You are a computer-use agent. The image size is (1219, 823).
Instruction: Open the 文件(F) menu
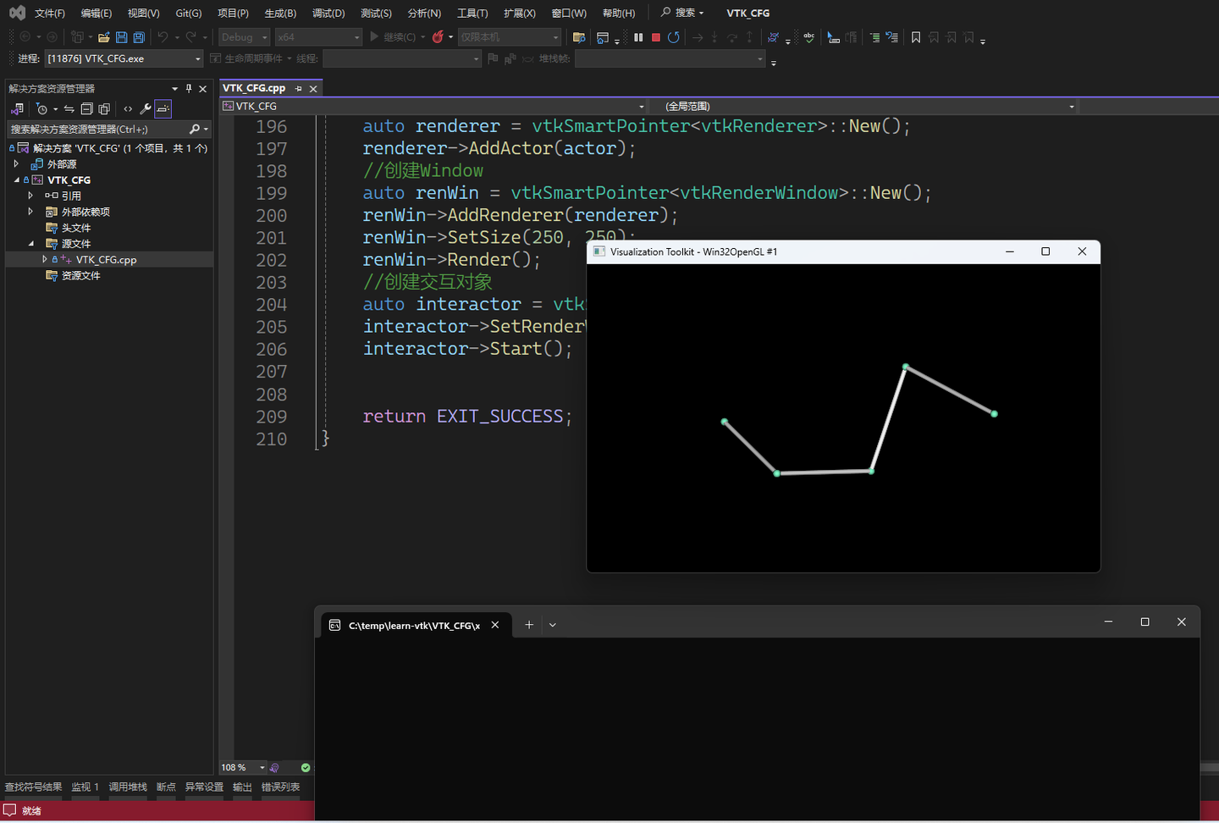coord(50,13)
